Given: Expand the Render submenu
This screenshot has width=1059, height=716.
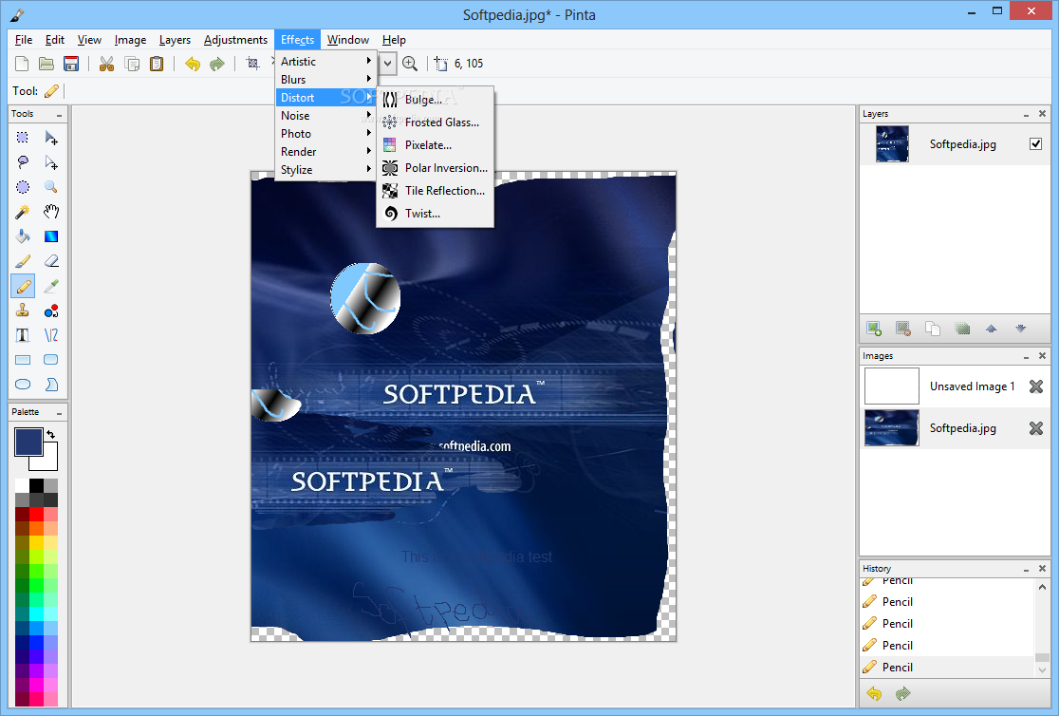Looking at the screenshot, I should coord(325,151).
